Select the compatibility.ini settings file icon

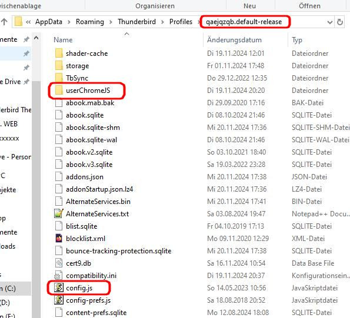tap(58, 276)
